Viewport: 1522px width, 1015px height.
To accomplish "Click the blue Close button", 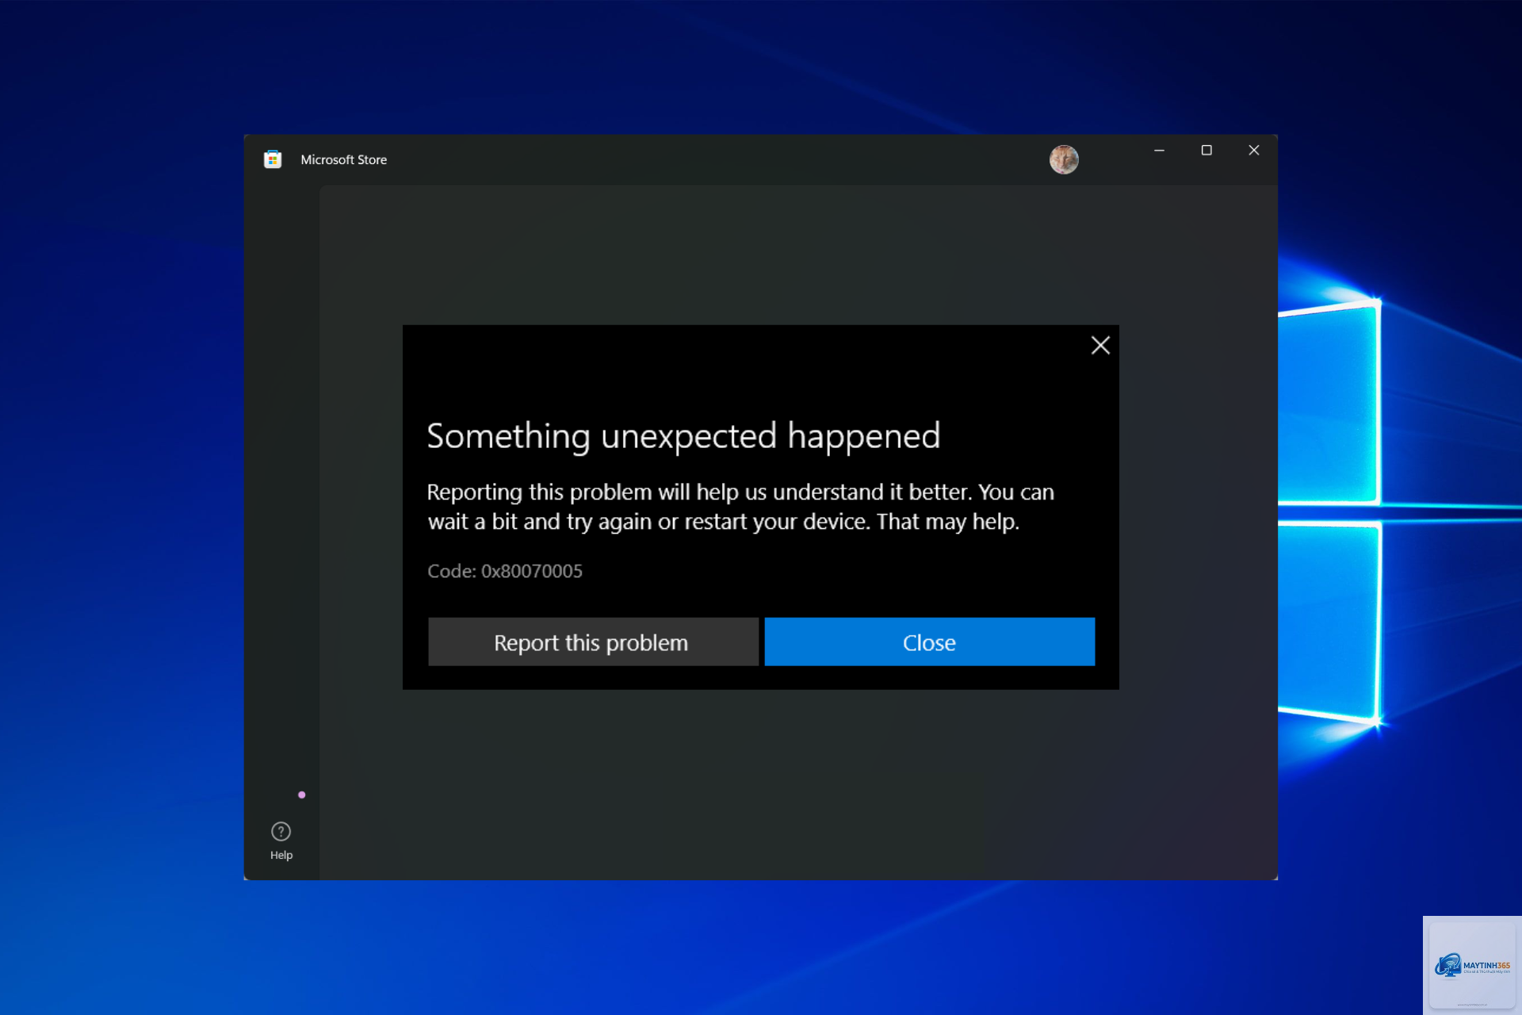I will [929, 642].
